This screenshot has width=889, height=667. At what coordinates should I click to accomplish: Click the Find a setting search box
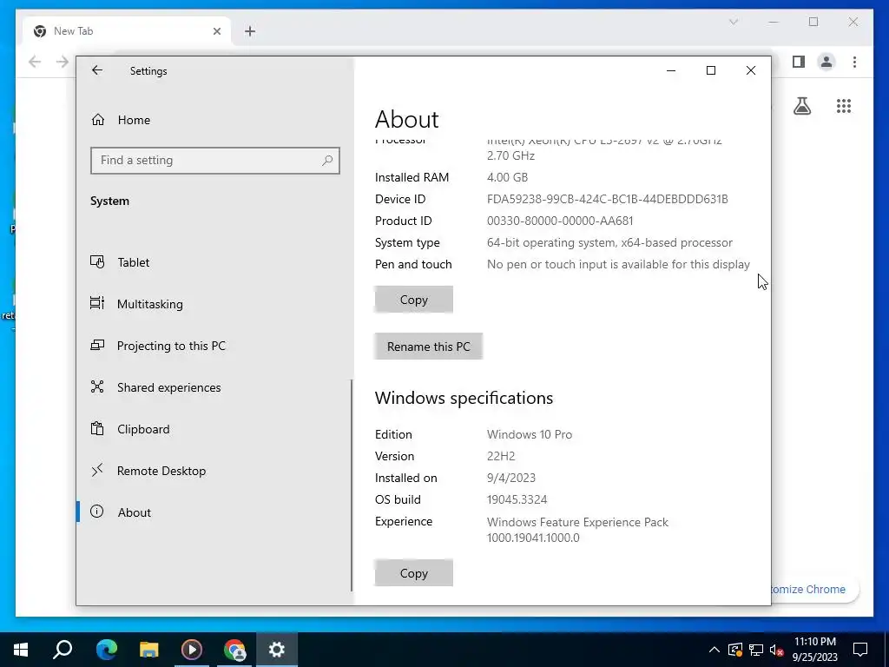tap(215, 161)
